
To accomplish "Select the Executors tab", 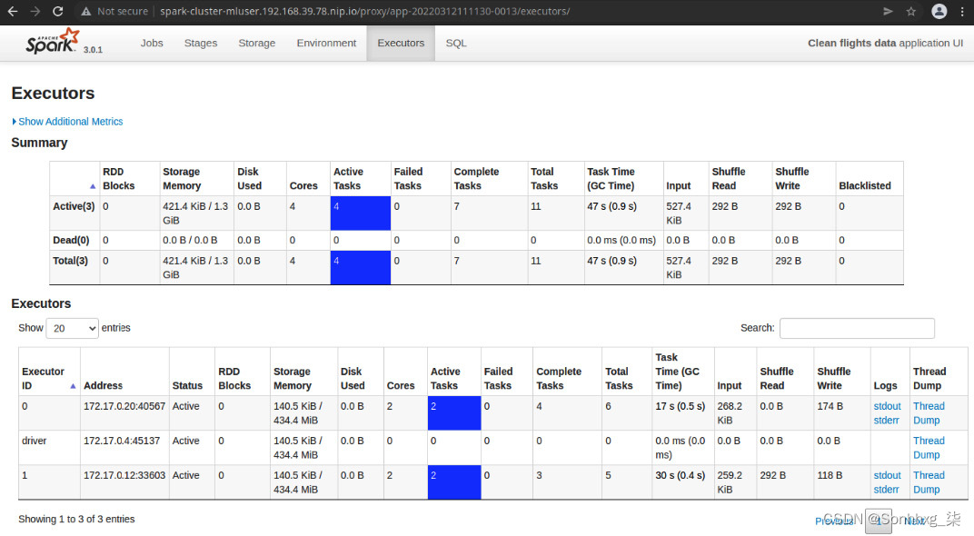I will 401,43.
